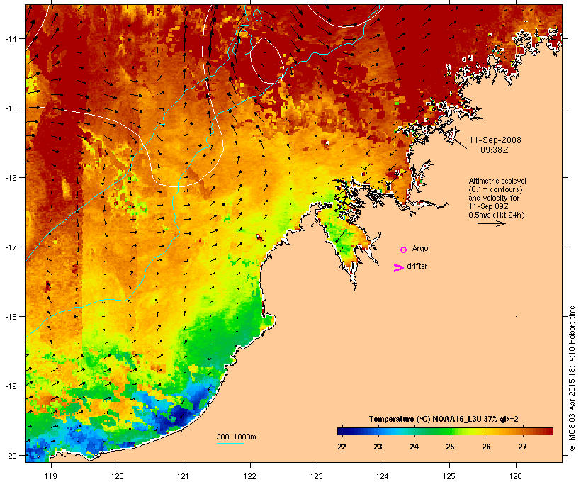581x482 pixels.
Task: Click the longitude label "123"
Action: click(x=317, y=476)
